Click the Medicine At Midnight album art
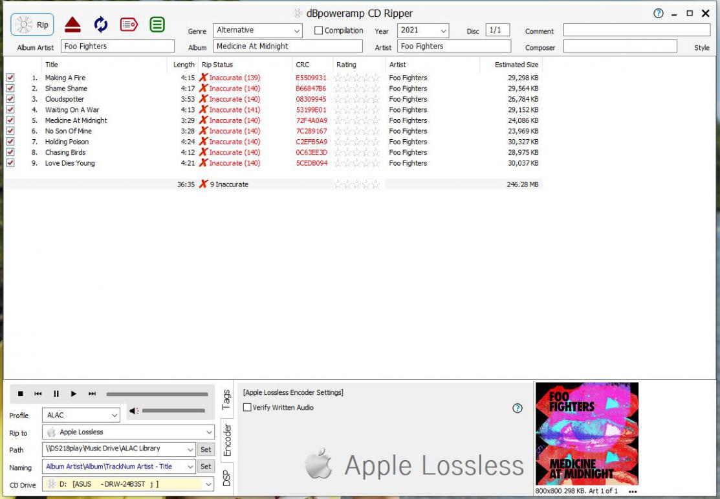This screenshot has width=720, height=499. click(587, 433)
